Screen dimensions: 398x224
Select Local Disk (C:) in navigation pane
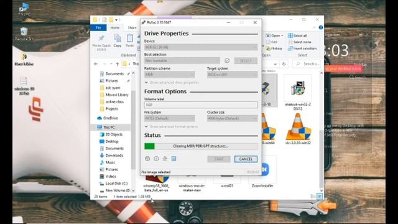pyautogui.click(x=116, y=184)
